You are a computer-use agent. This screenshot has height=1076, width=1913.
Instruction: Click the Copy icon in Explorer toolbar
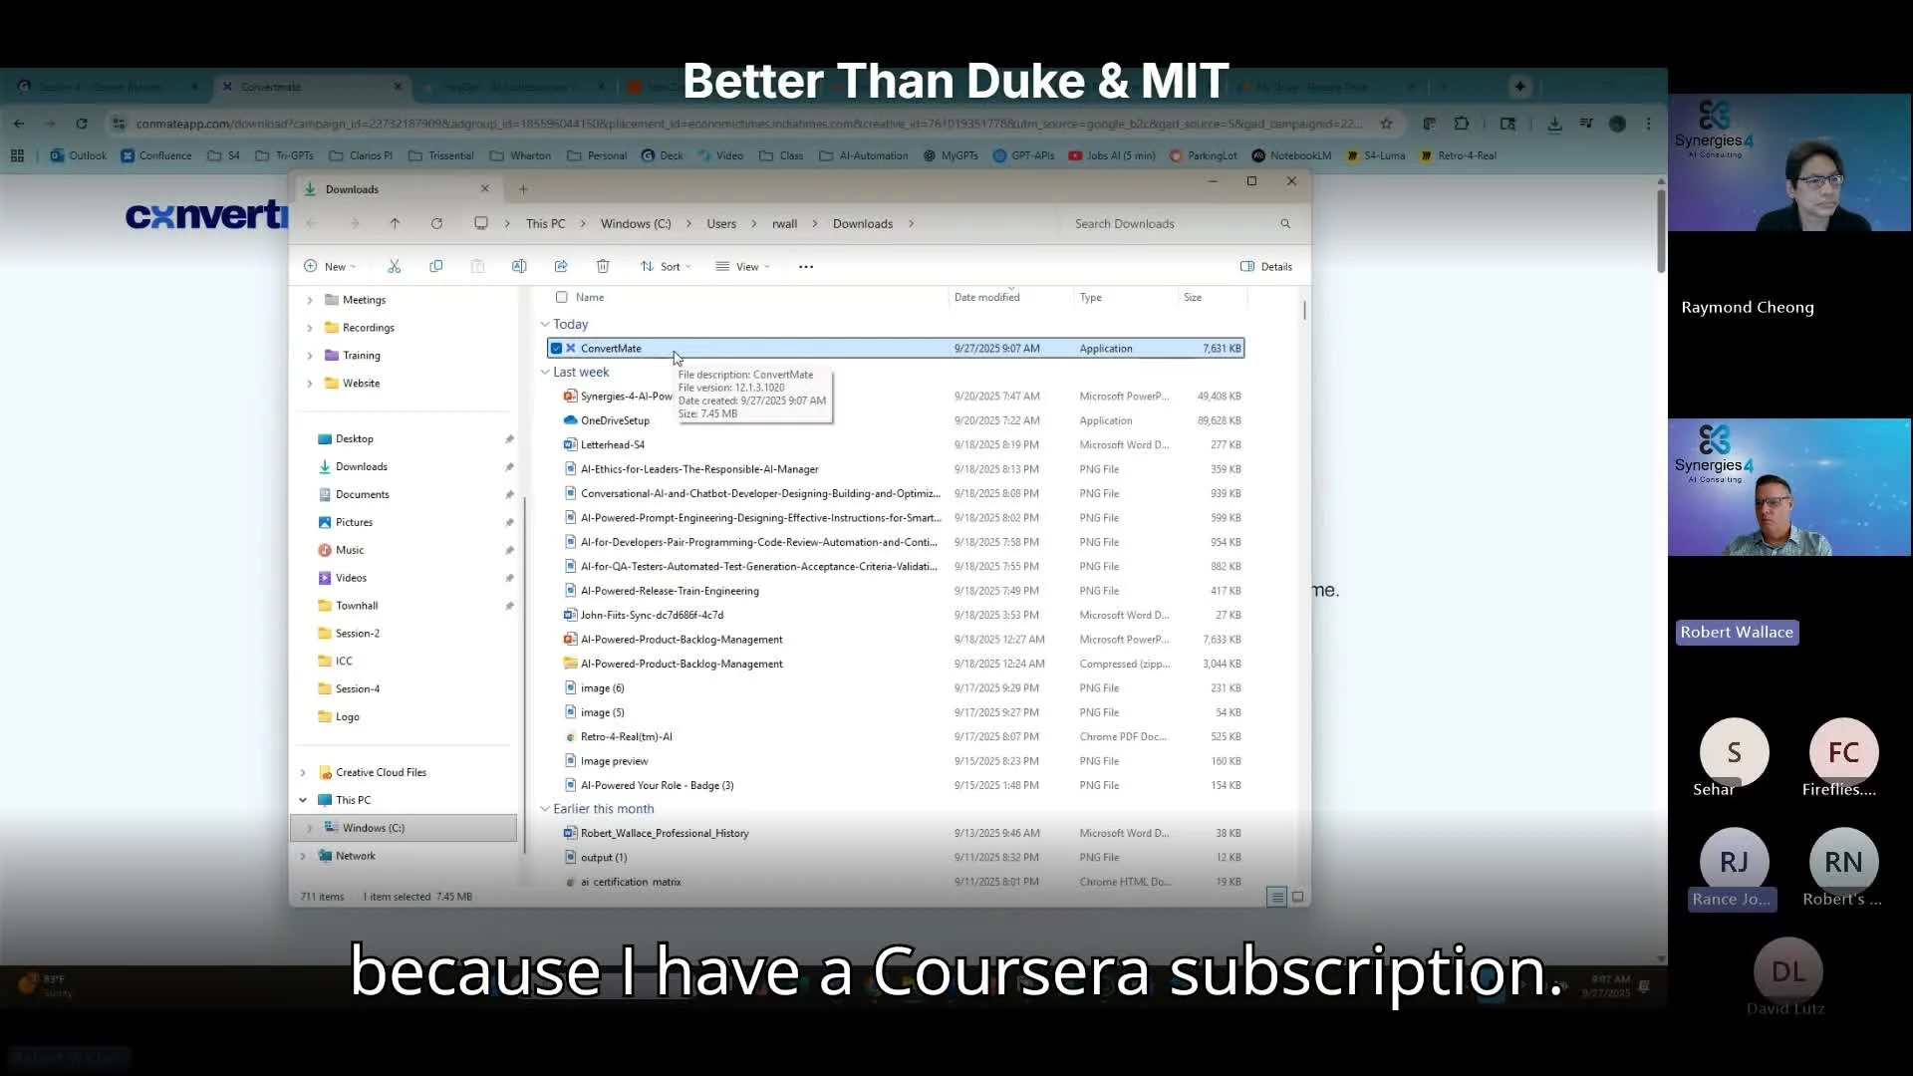[x=435, y=267]
